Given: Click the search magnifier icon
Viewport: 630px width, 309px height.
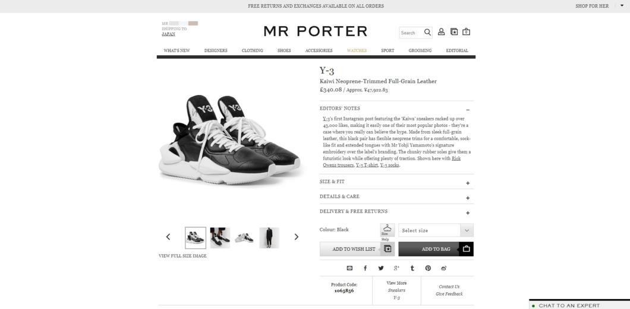Looking at the screenshot, I should click(x=427, y=32).
